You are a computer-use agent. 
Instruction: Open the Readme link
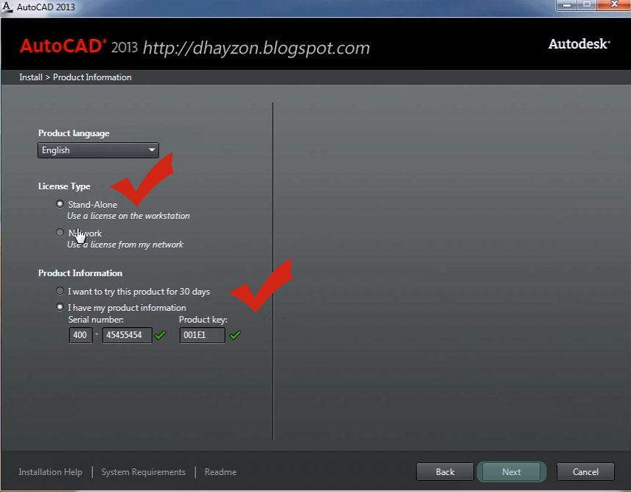[220, 472]
